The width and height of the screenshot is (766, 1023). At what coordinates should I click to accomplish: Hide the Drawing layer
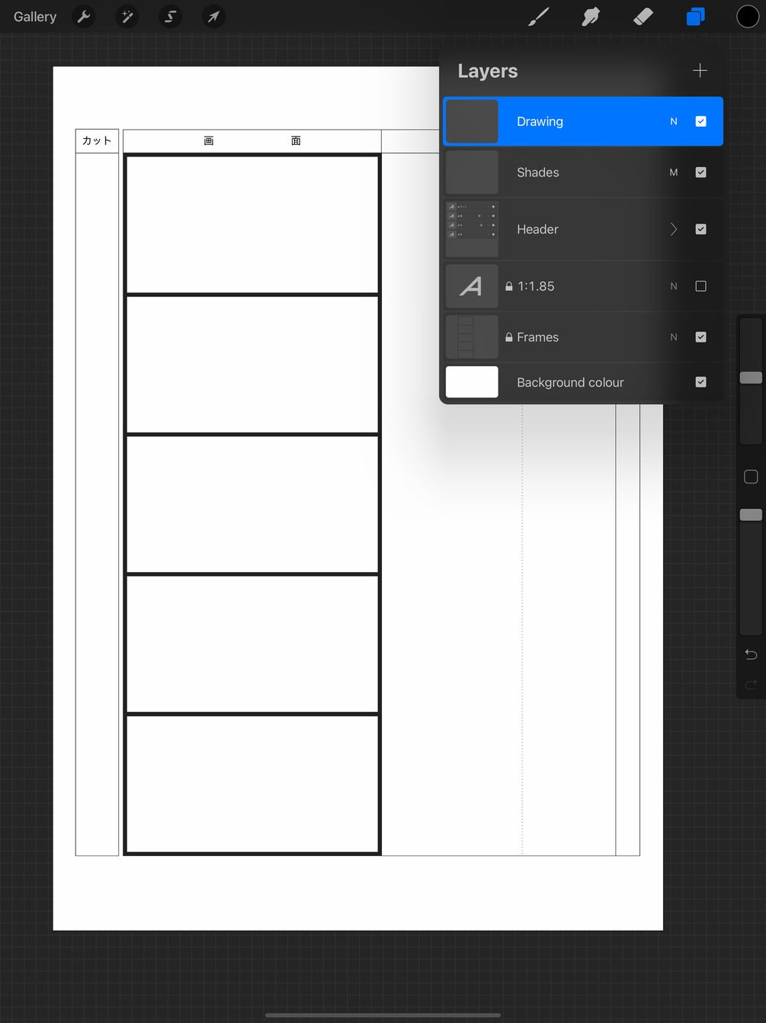click(x=701, y=121)
